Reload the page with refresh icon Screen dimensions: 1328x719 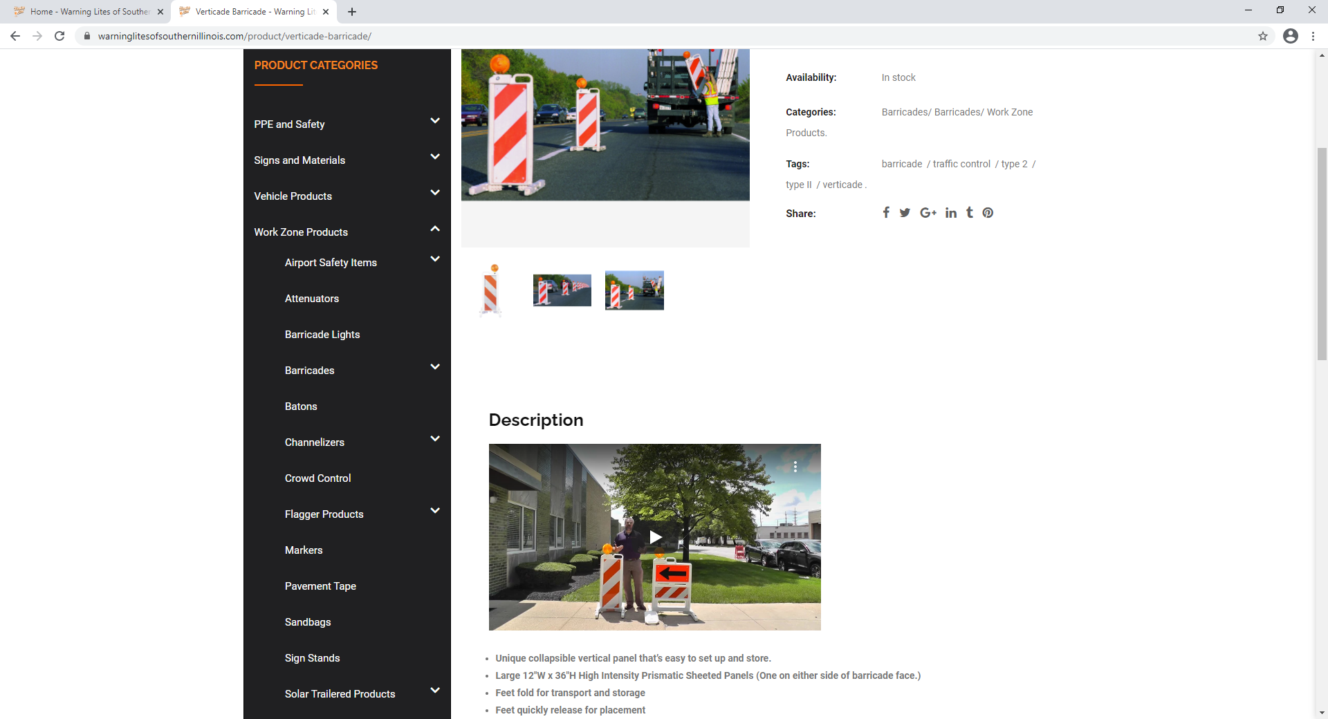59,36
